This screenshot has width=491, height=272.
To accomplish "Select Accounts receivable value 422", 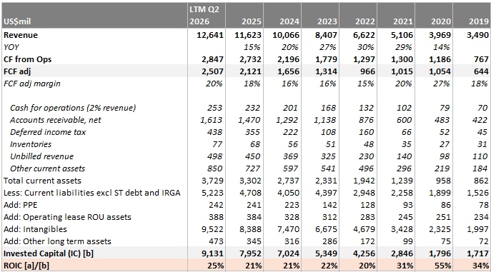I will click(480, 120).
